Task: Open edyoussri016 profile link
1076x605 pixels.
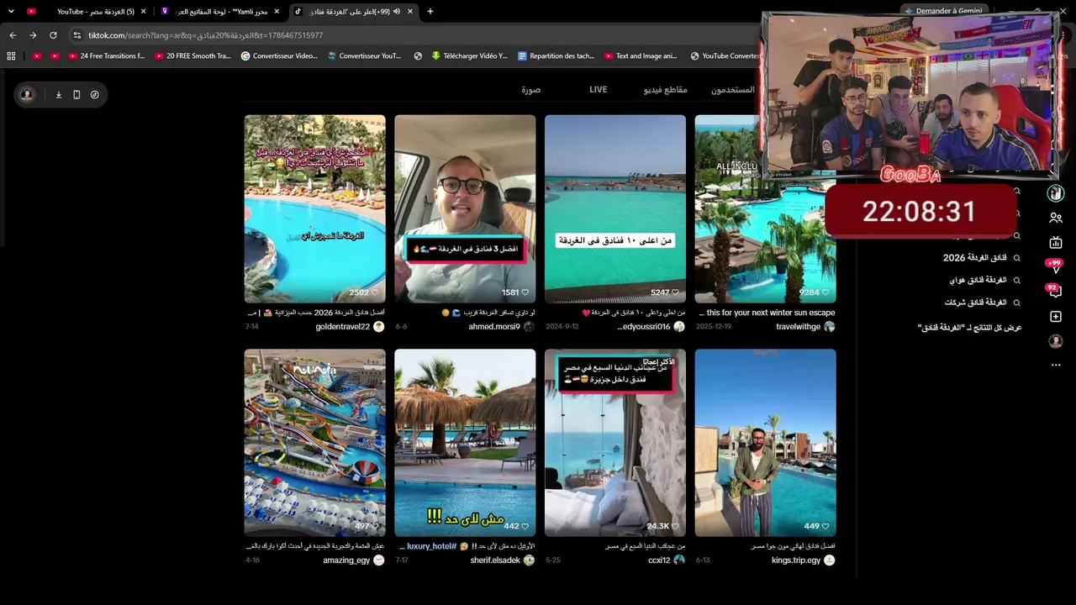Action: (644, 327)
